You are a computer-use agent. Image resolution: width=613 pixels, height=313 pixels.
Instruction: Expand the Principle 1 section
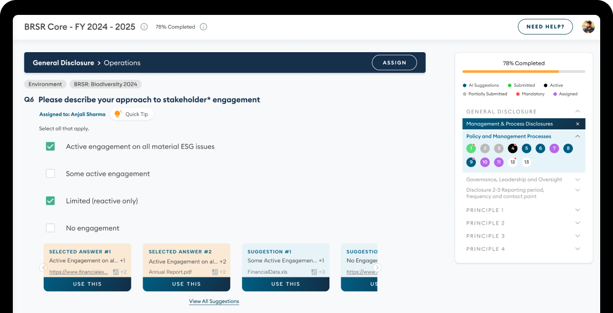point(577,210)
